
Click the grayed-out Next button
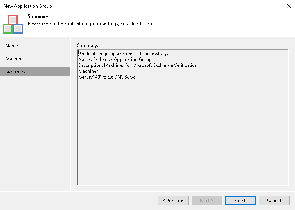click(207, 200)
